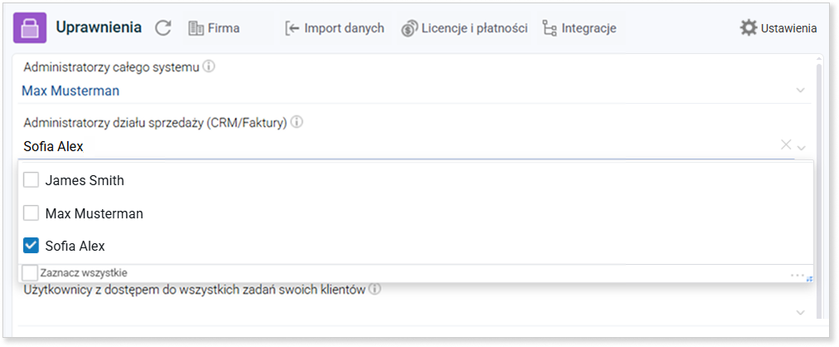Open Import danych
Screen dimensions: 839x347
(335, 28)
